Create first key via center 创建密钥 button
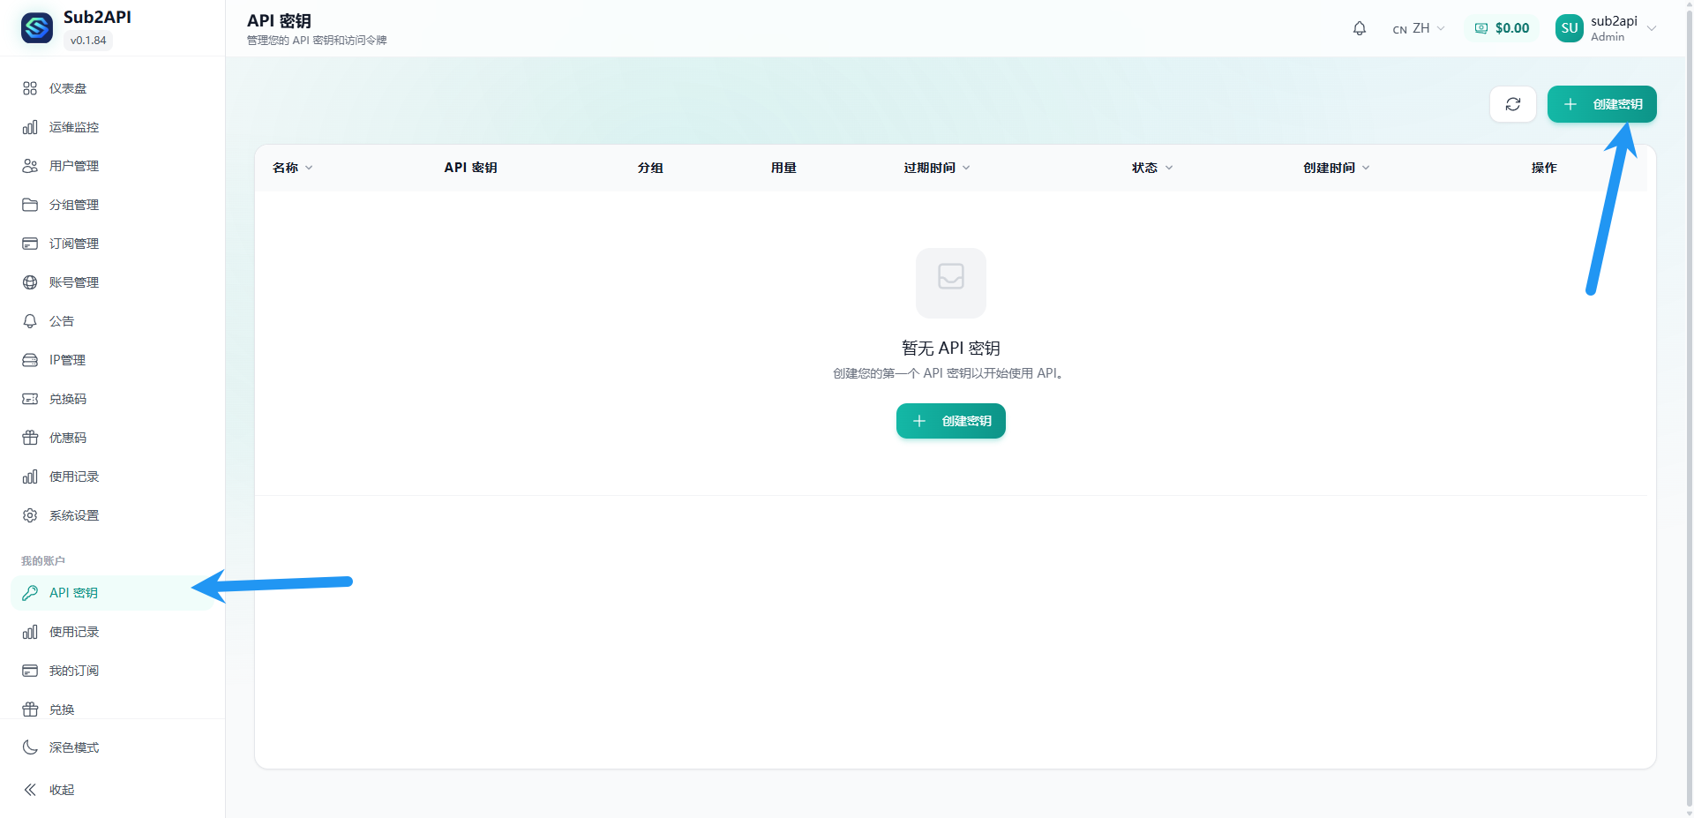1694x818 pixels. 950,421
